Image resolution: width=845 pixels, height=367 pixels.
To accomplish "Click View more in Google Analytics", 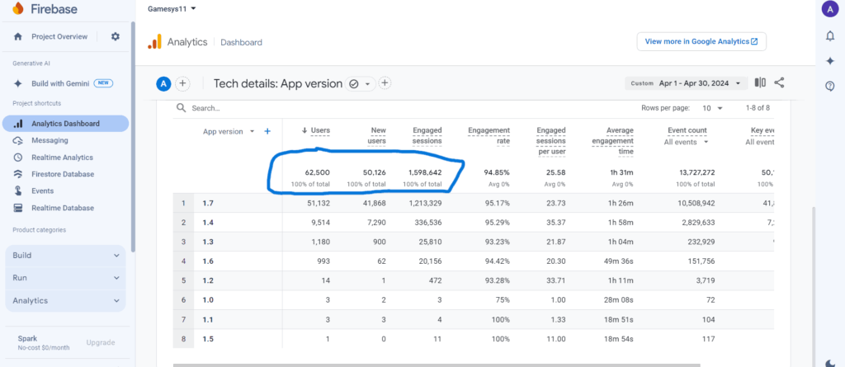I will [701, 41].
